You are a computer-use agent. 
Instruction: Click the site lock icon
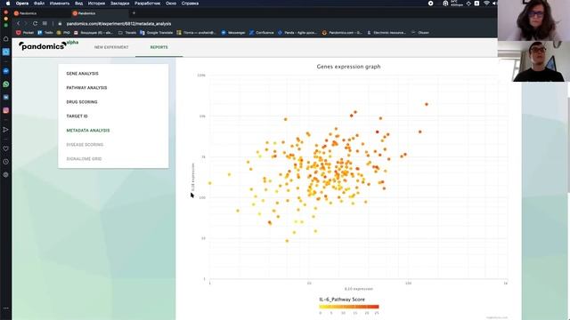click(x=60, y=24)
